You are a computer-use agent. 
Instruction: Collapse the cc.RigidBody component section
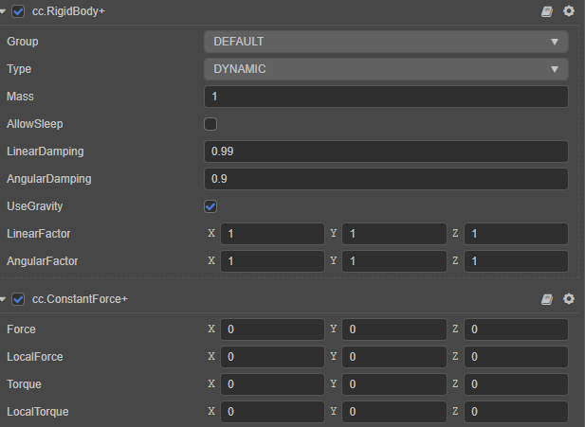coord(5,11)
